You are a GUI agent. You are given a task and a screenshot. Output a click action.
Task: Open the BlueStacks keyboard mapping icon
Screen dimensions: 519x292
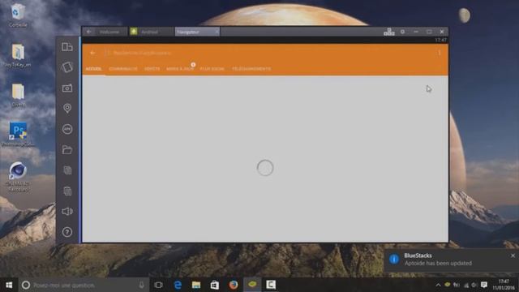[389, 32]
